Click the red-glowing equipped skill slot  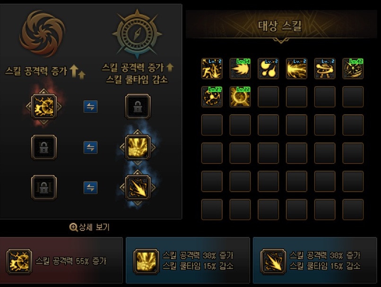pos(44,107)
